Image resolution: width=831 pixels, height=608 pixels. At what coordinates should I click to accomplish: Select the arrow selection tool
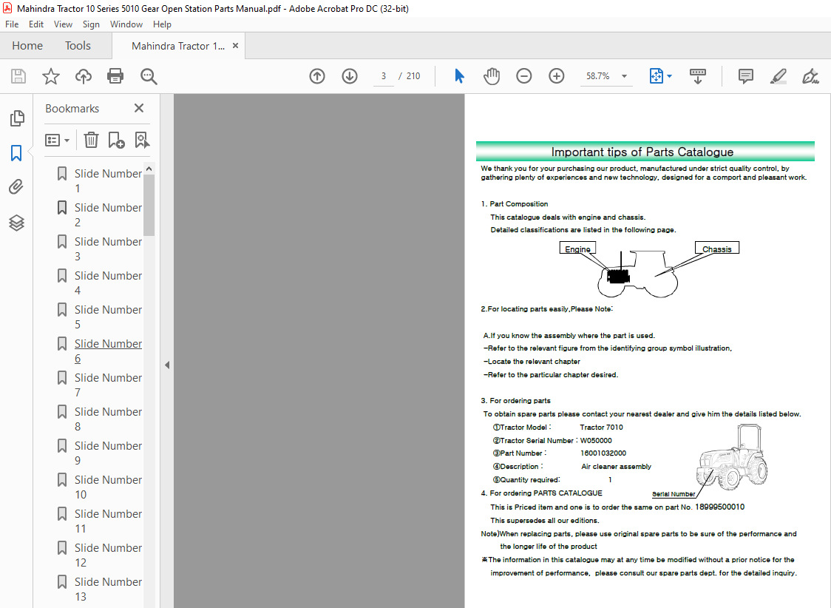[459, 75]
